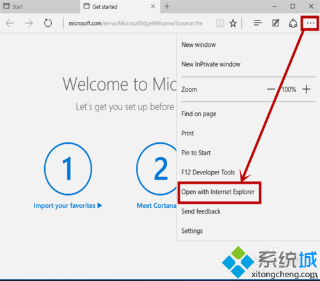The height and width of the screenshot is (281, 320).
Task: Make a Web Note pen icon
Action: [x=276, y=23]
